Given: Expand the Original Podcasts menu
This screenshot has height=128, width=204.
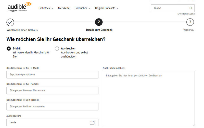Looking at the screenshot, I should click(x=107, y=8).
